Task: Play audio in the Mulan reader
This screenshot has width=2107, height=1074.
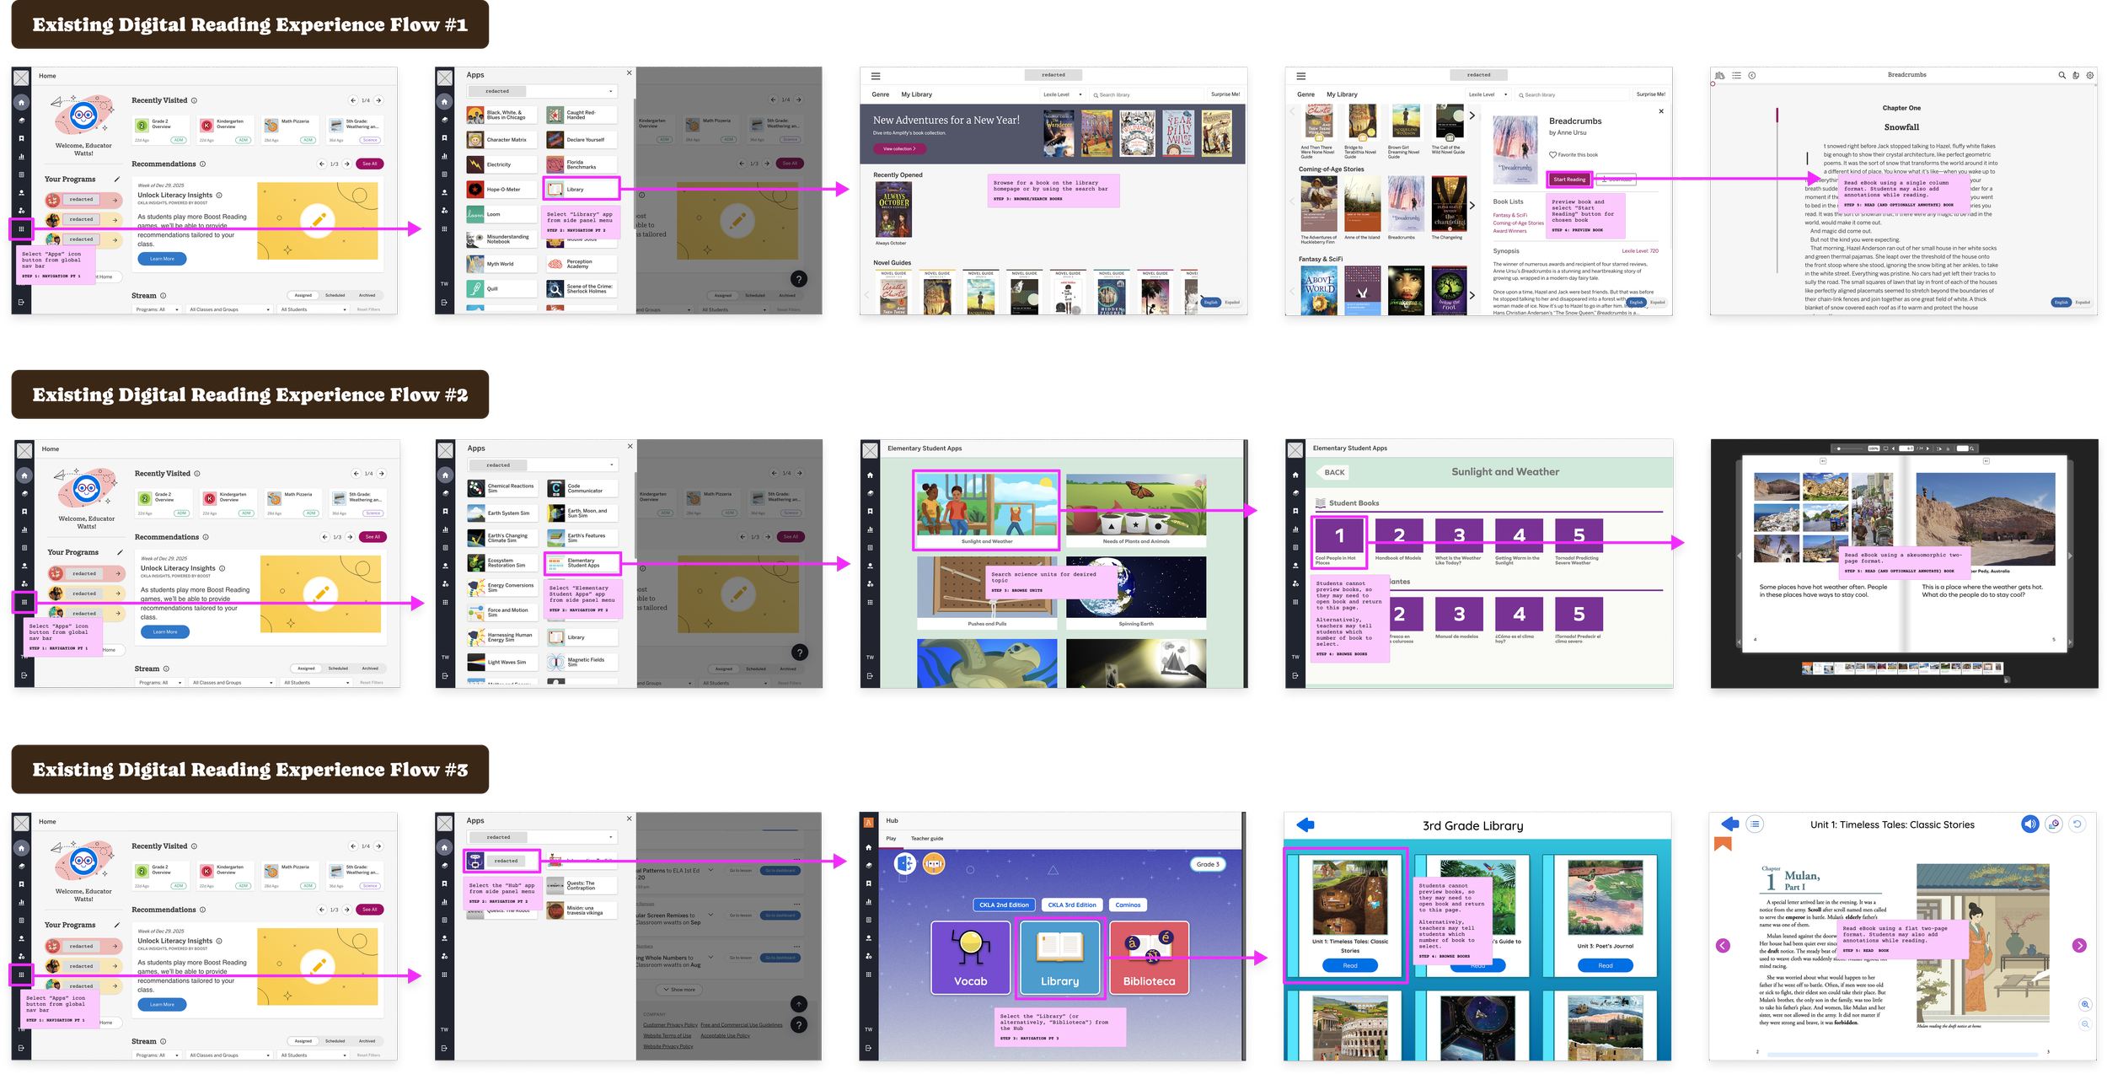Action: (2029, 824)
